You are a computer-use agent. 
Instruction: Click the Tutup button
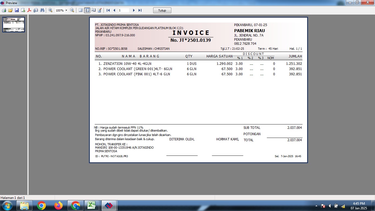coord(162,10)
